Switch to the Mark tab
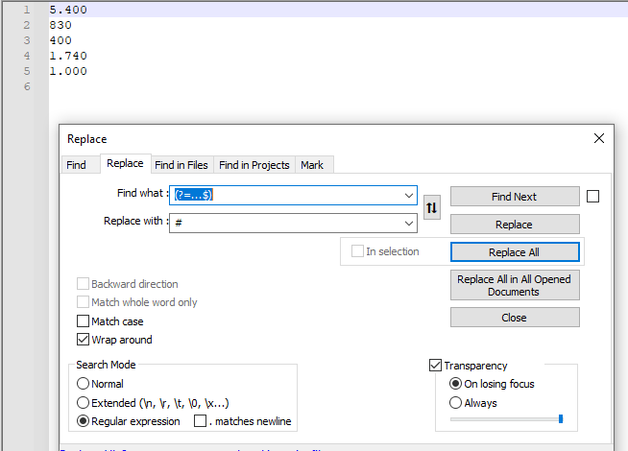This screenshot has width=628, height=451. [x=312, y=165]
